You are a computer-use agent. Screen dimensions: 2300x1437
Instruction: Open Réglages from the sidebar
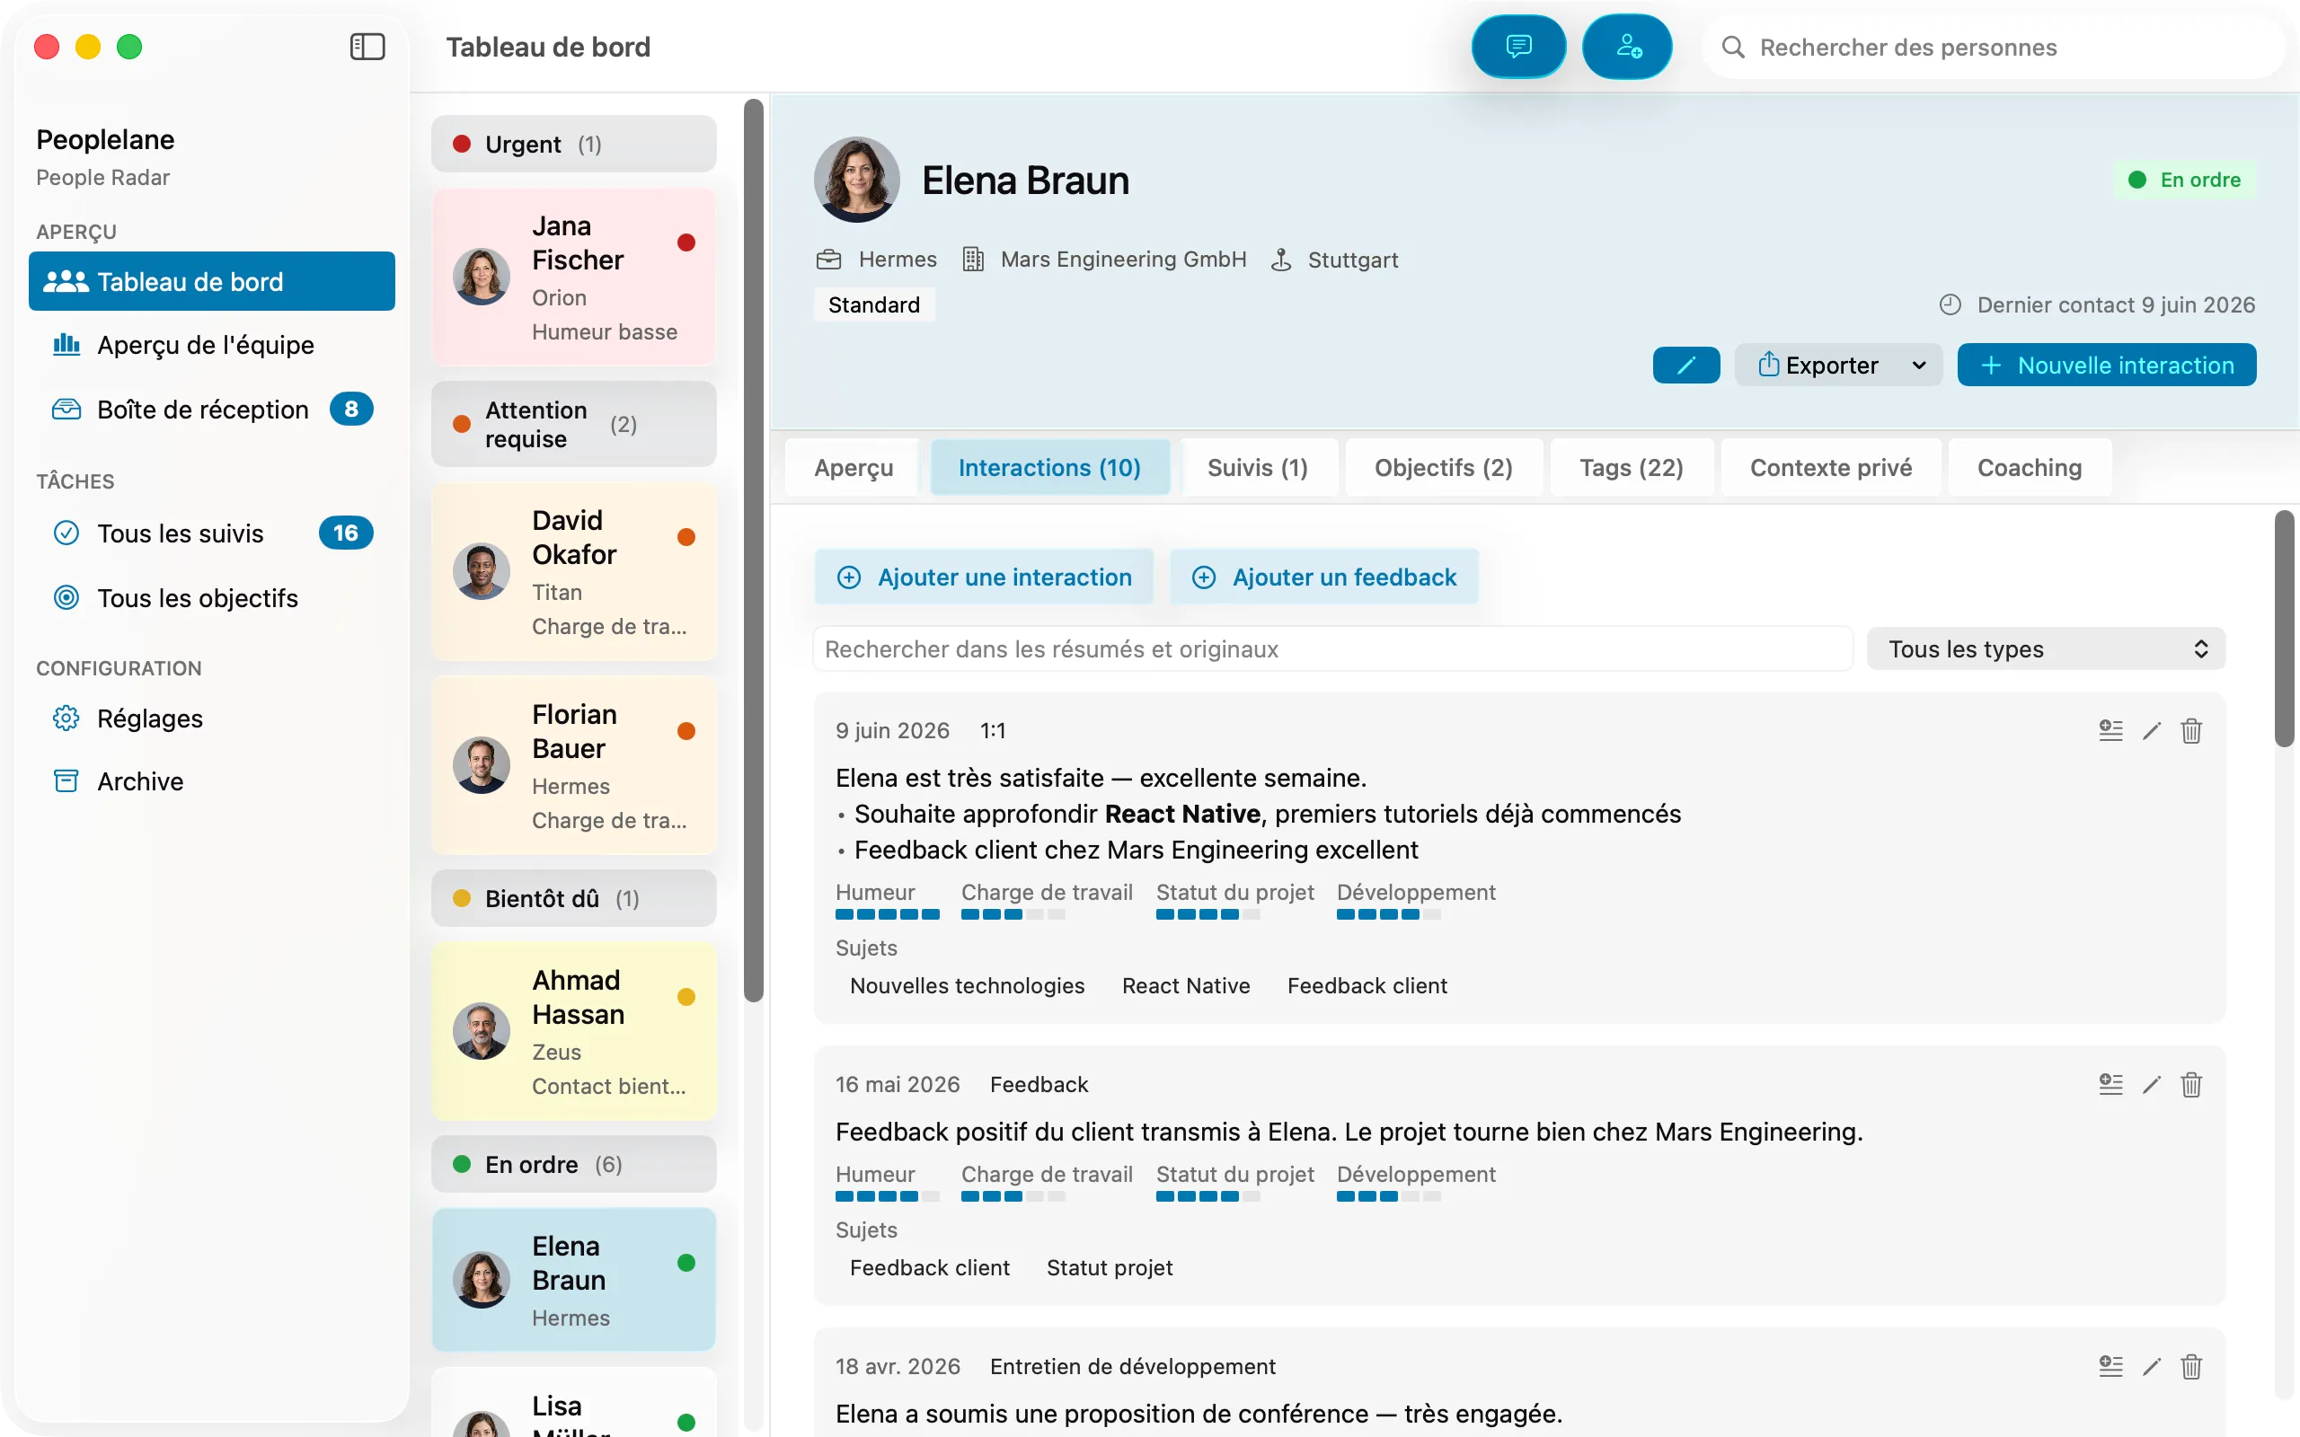click(212, 718)
